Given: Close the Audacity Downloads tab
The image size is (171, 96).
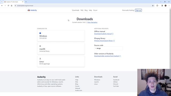Looking at the screenshot, I should tap(23, 2).
